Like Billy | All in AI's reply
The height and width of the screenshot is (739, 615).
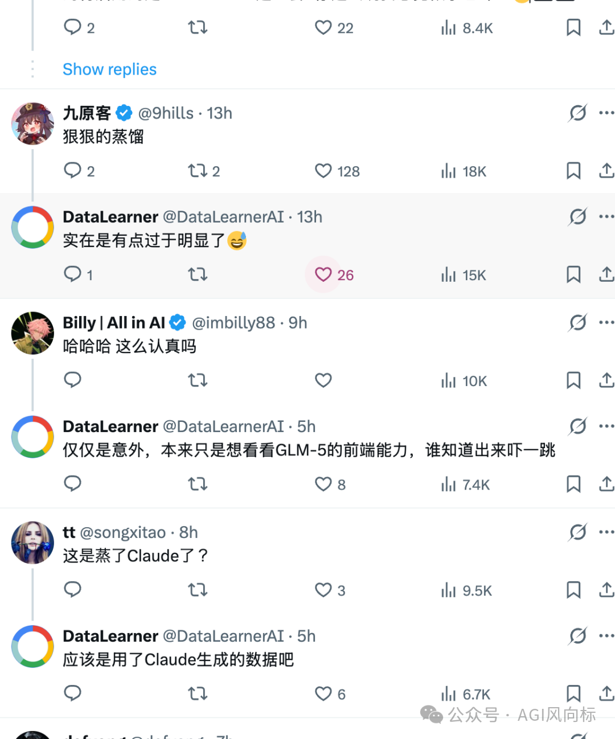323,380
